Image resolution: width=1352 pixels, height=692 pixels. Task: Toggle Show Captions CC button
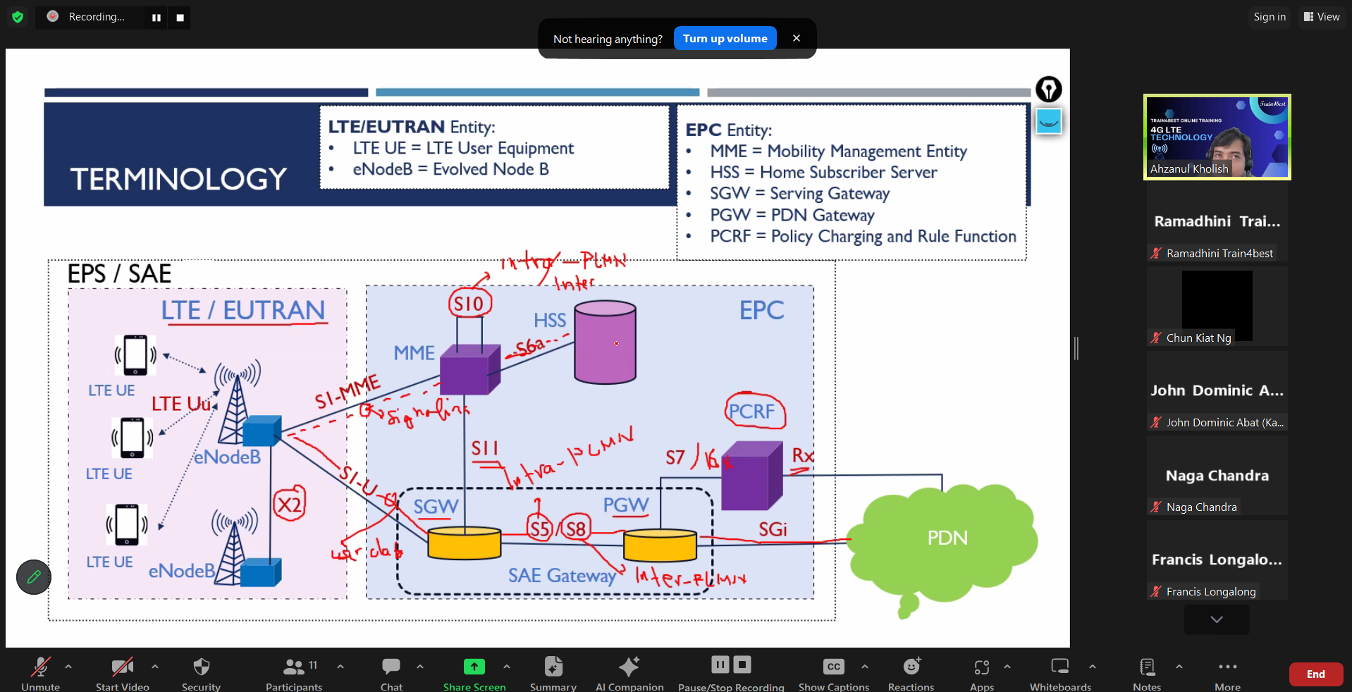(x=833, y=667)
